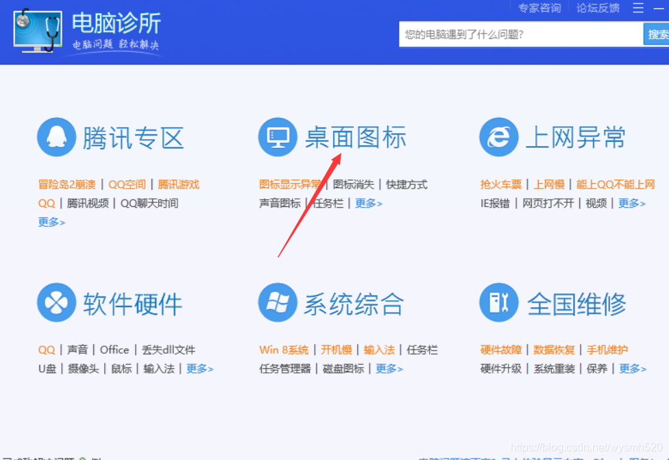Select QQ link under 软件硬件

coord(47,350)
